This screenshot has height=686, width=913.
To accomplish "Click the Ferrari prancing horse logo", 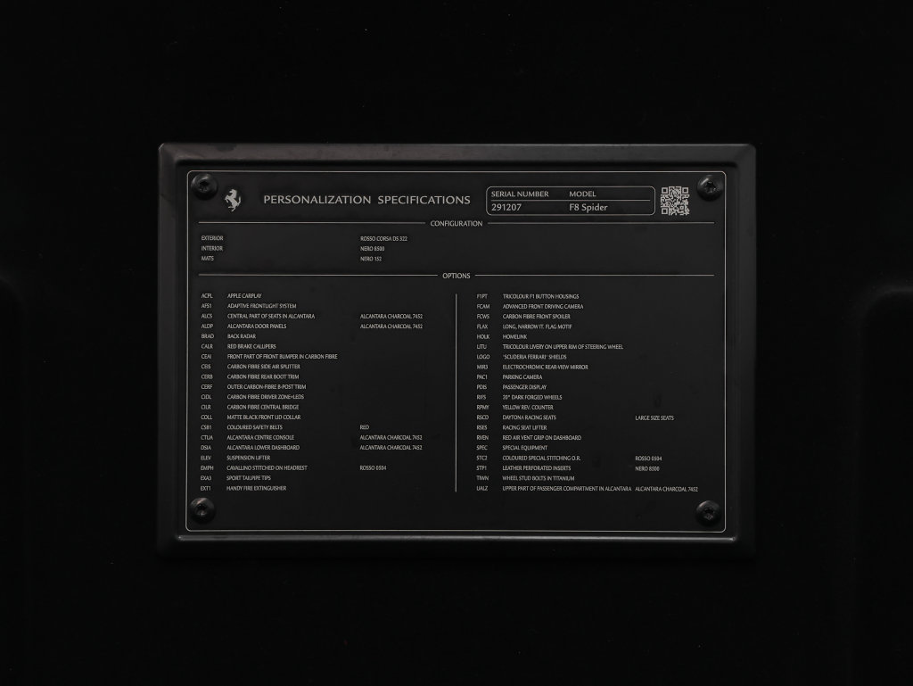I will 233,200.
